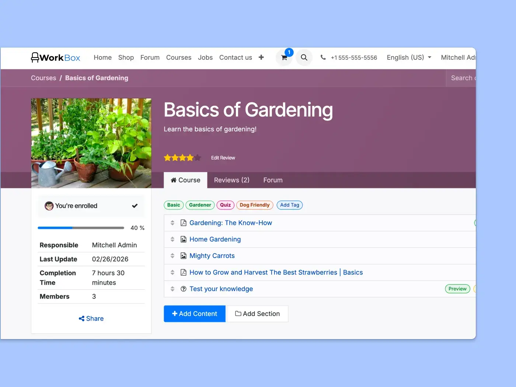Click the course progress bar
This screenshot has height=387, width=516.
(x=81, y=228)
